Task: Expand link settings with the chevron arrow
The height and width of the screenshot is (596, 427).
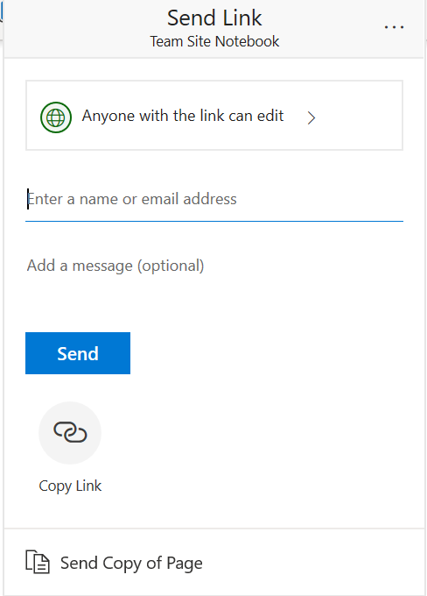Action: point(311,117)
